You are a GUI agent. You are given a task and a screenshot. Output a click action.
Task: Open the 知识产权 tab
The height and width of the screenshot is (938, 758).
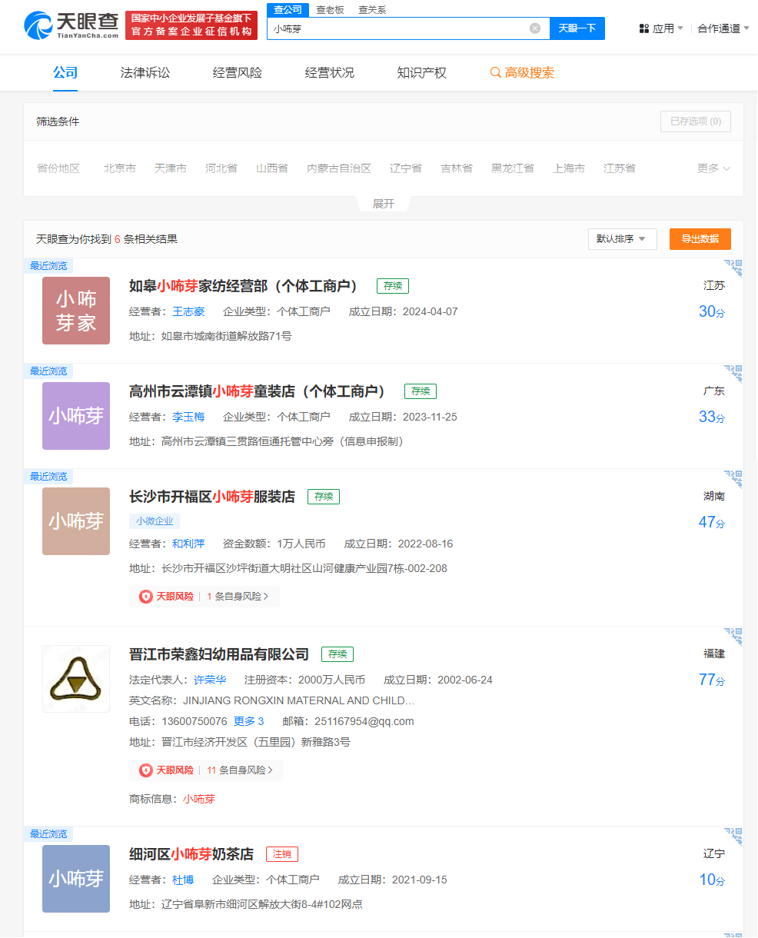422,73
